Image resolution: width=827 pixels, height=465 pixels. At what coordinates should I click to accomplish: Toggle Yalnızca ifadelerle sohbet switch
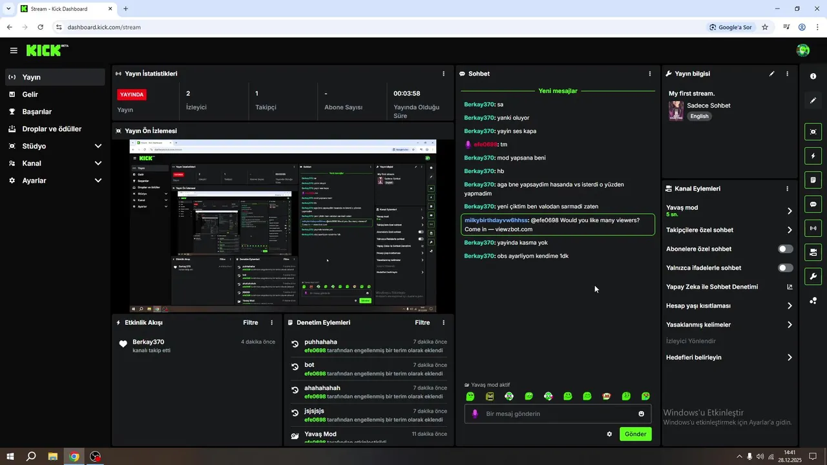click(786, 267)
